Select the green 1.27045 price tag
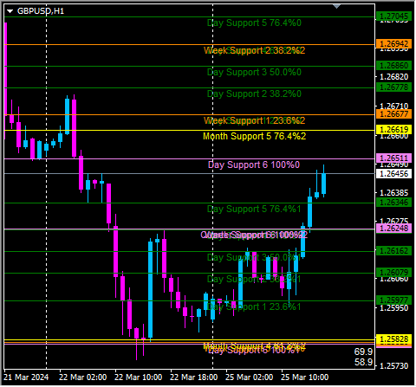 (394, 16)
